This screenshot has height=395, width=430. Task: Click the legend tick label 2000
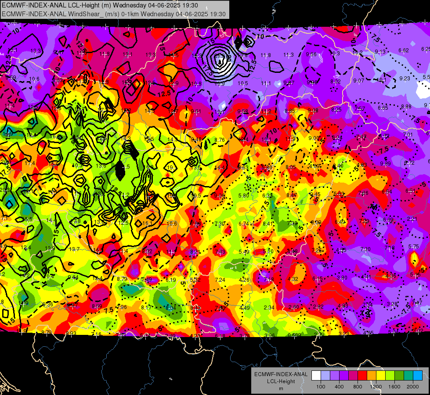(x=413, y=387)
